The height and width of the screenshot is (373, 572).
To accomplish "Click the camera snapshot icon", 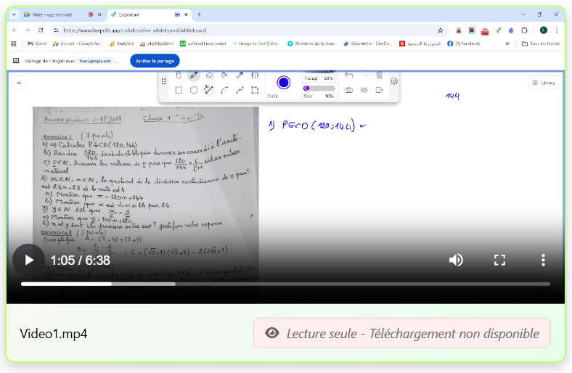I will pos(349,90).
